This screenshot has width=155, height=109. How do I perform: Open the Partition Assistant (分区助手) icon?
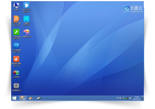pos(16,74)
